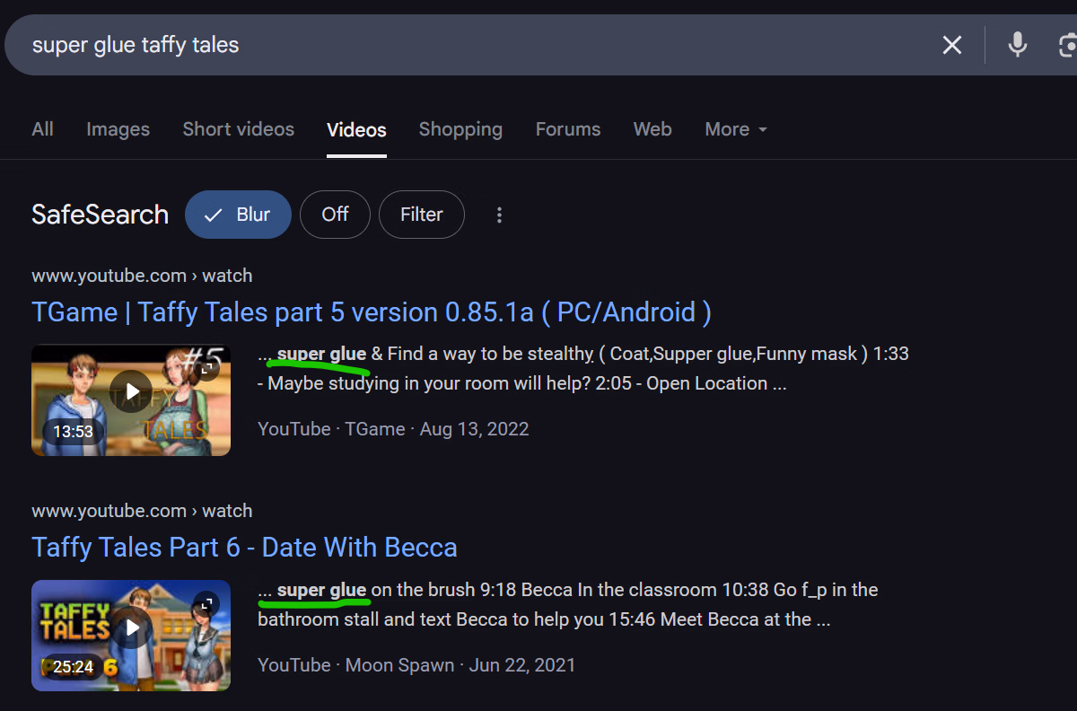
Task: Select the Videos tab
Action: coord(356,130)
